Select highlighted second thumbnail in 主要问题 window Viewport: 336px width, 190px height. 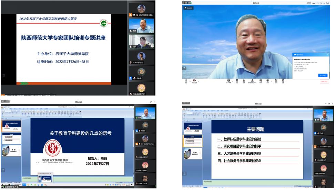point(193,141)
